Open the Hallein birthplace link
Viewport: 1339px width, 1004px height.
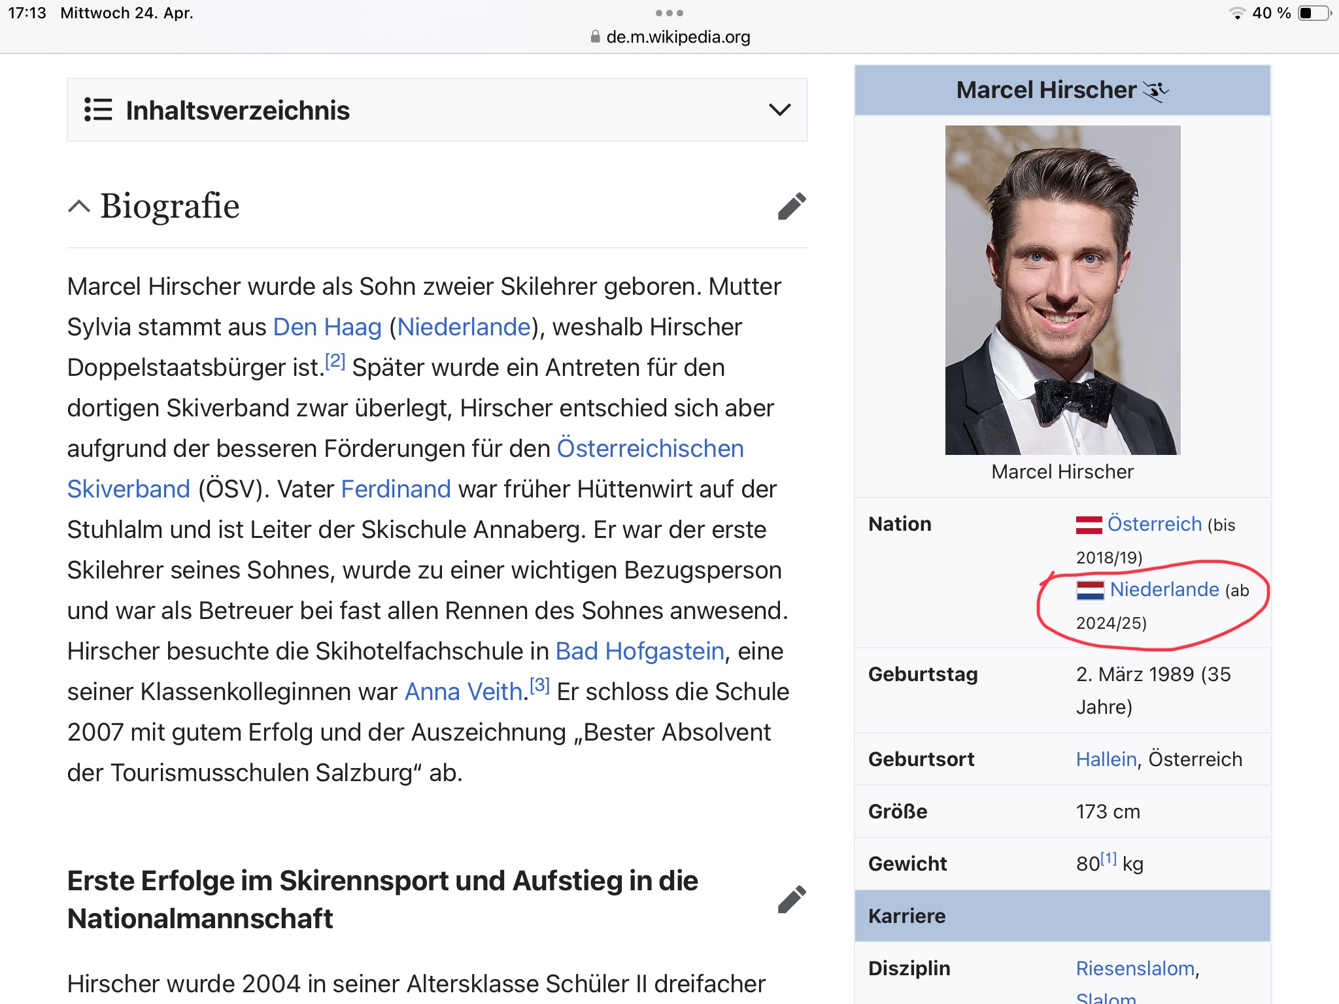tap(1106, 759)
